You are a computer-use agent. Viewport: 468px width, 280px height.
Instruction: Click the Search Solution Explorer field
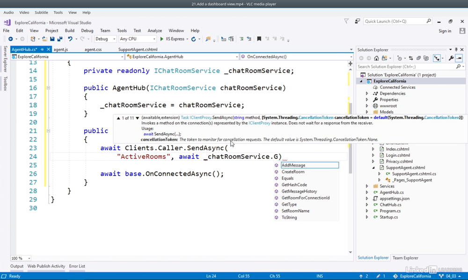(x=411, y=67)
